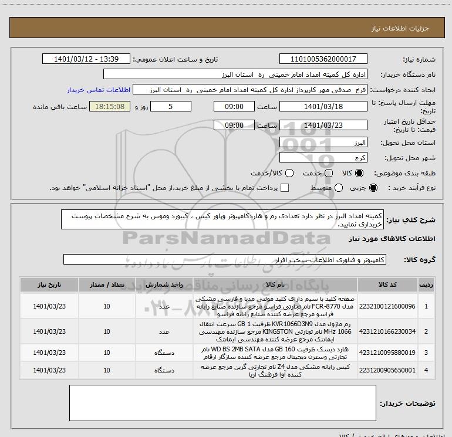The width and height of the screenshot is (452, 437).
Task: Click the keyboard FCR-8770 item description
Action: pos(275,307)
